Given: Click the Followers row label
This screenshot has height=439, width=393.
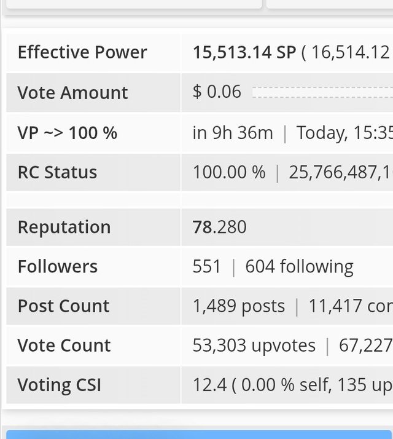Looking at the screenshot, I should 57,266.
